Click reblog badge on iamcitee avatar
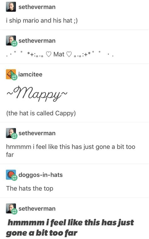 click(14, 77)
